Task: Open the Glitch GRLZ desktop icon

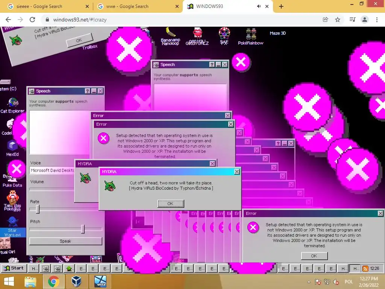Action: 197,36
